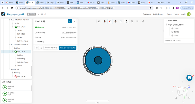Screen dimensions: 195x104
Task: Click the Finish update browser button
Action: [x=187, y=8]
